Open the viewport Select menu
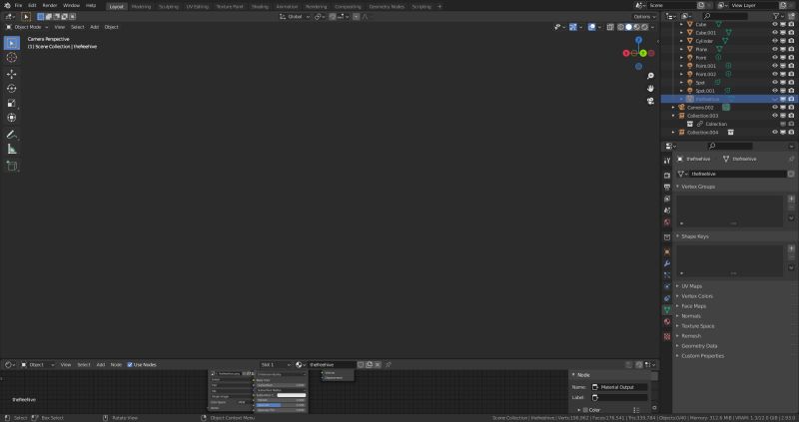The image size is (799, 422). click(x=78, y=27)
